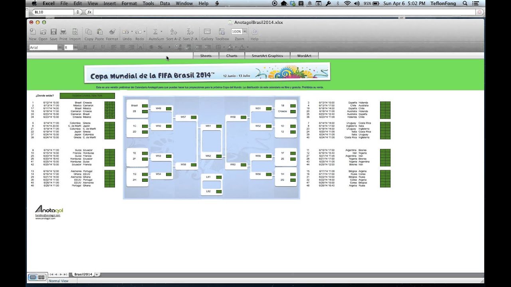
Task: Click the fill color bucket icon
Action: (x=231, y=47)
